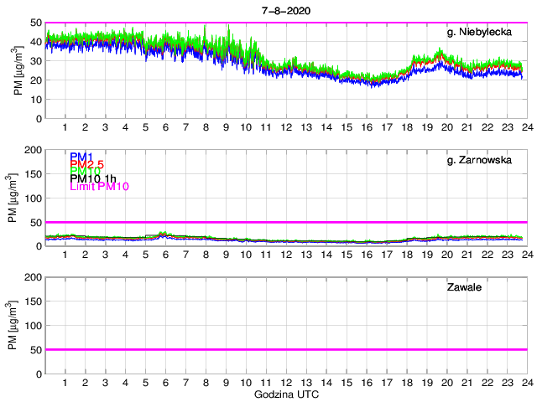The width and height of the screenshot is (537, 402).
Task: Click y-axis tick "10" in Niebylecka plot
Action: (x=36, y=100)
